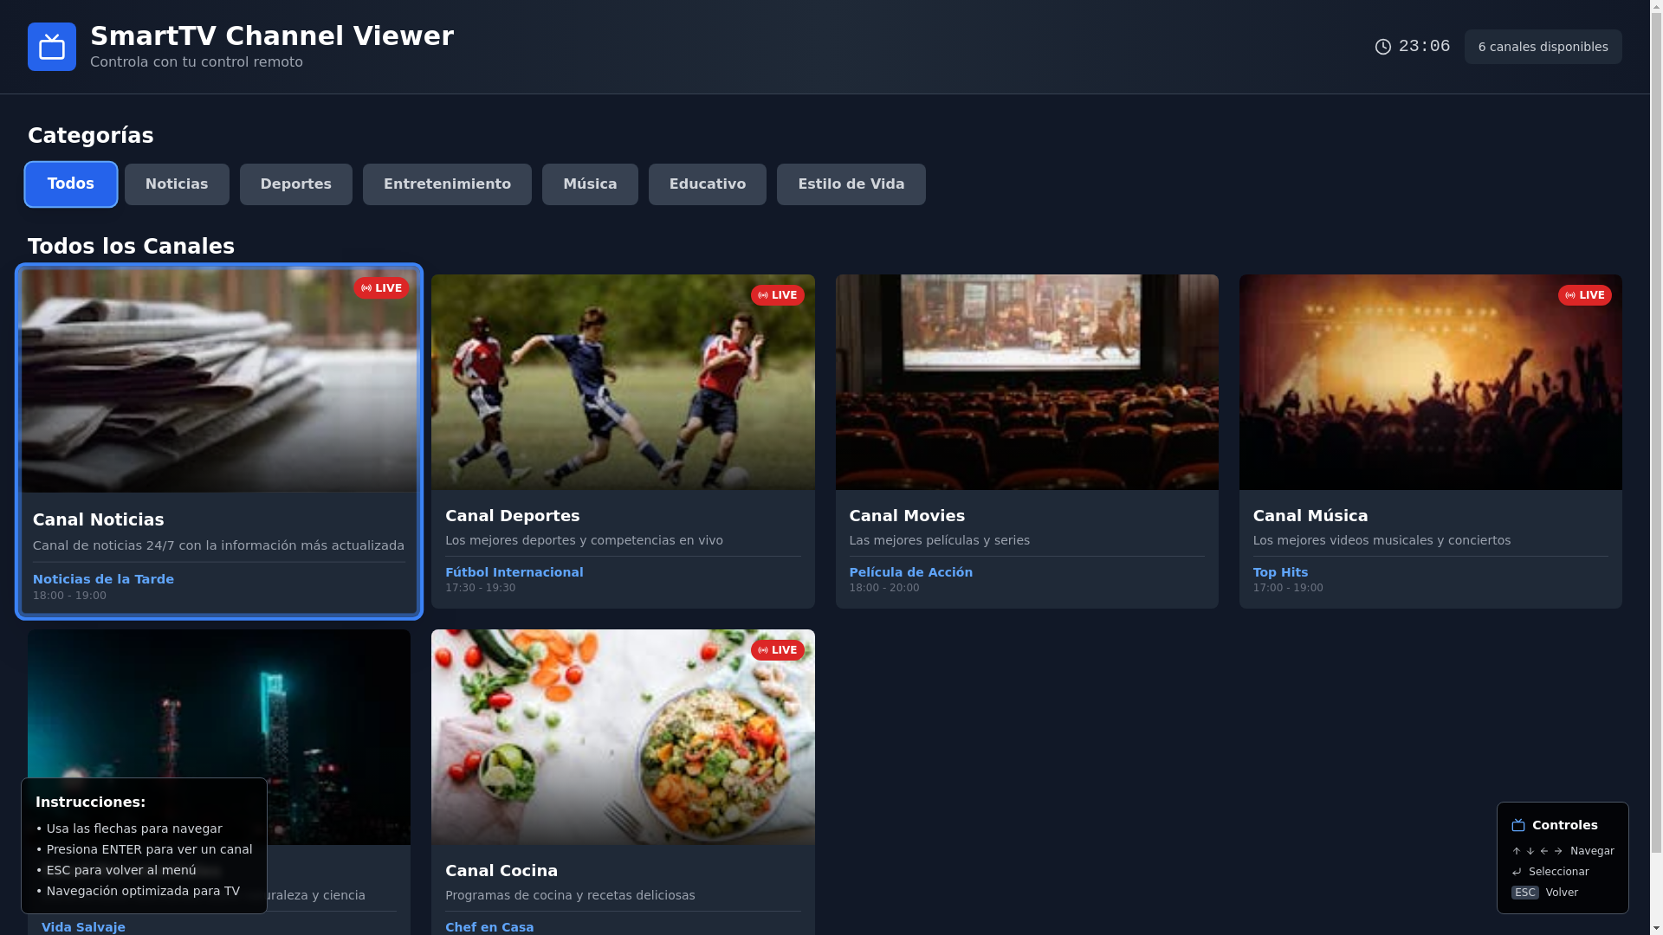Click the SmartTV Channel Viewer title
Image resolution: width=1663 pixels, height=935 pixels.
coord(272,36)
